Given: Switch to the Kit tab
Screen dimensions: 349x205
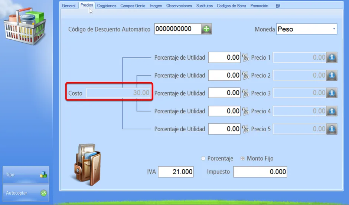Looking at the screenshot, I should click(x=278, y=6).
